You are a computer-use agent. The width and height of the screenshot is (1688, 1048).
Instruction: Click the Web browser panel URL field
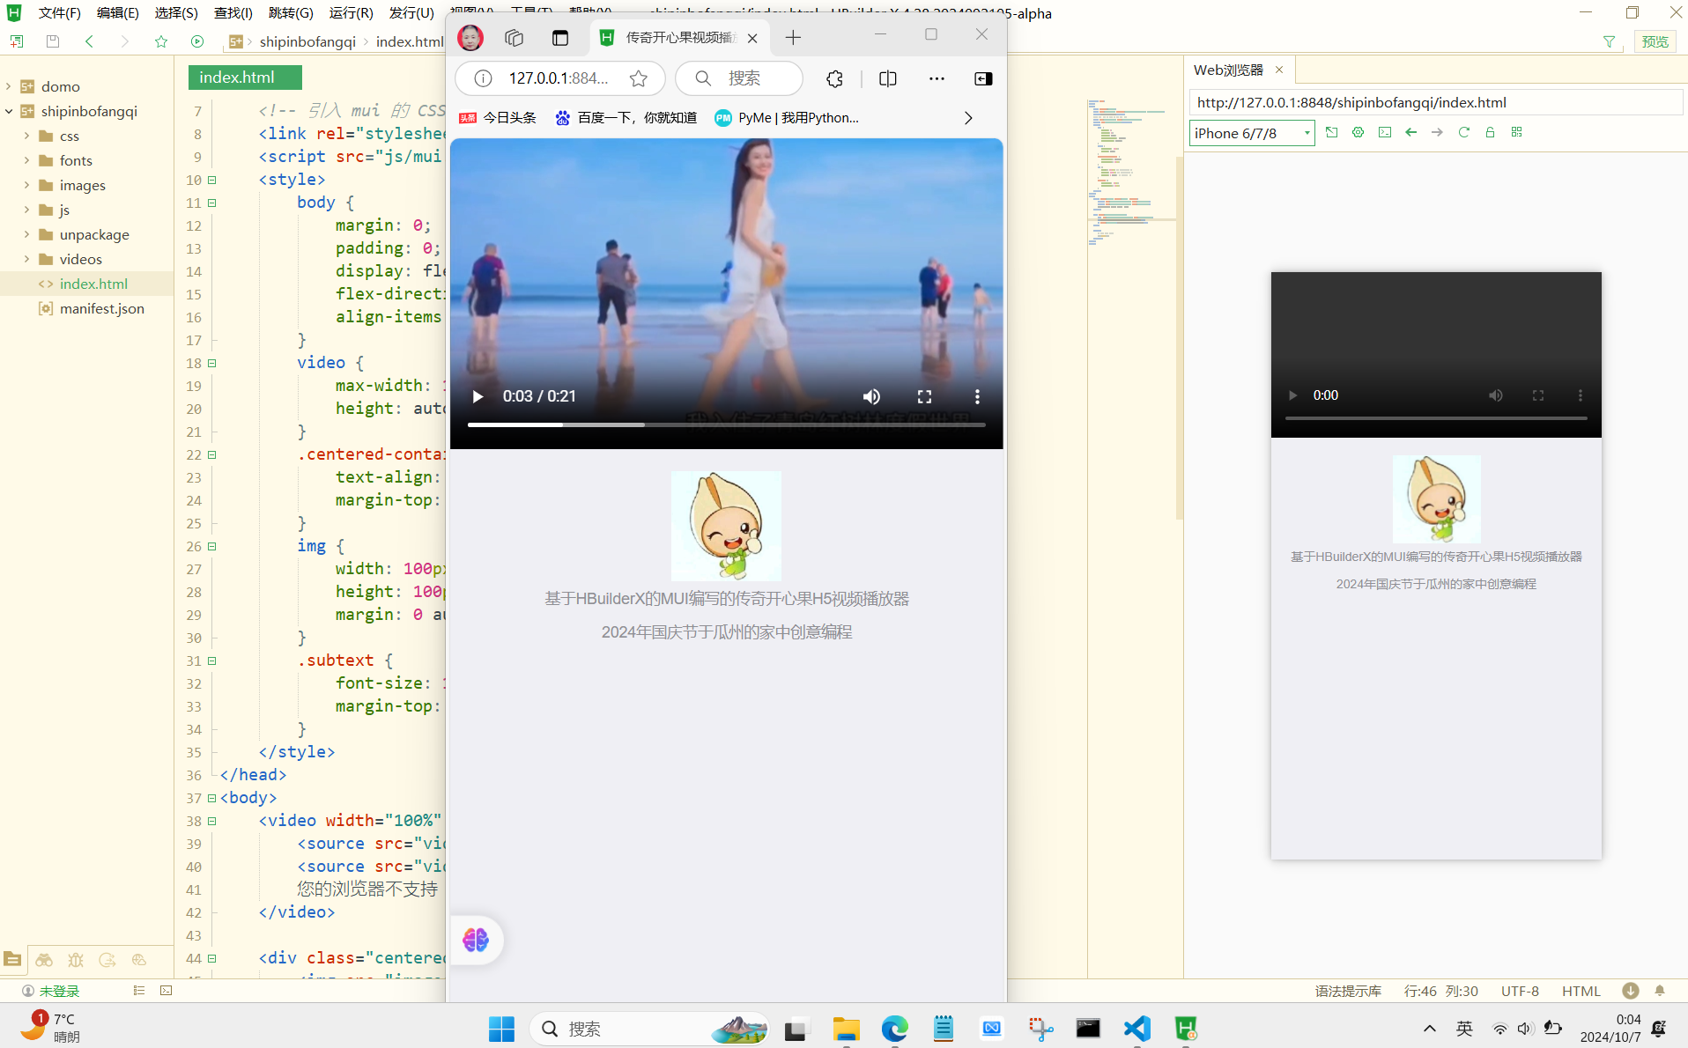point(1436,102)
